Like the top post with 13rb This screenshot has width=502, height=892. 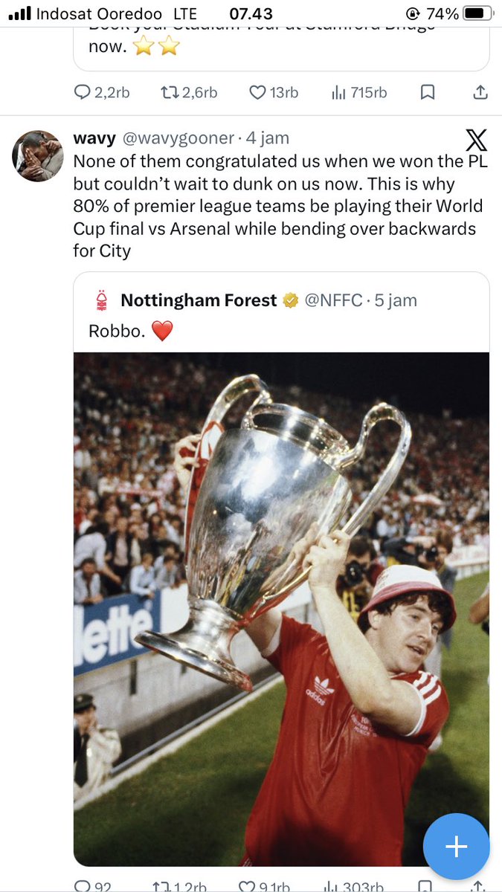(x=257, y=92)
